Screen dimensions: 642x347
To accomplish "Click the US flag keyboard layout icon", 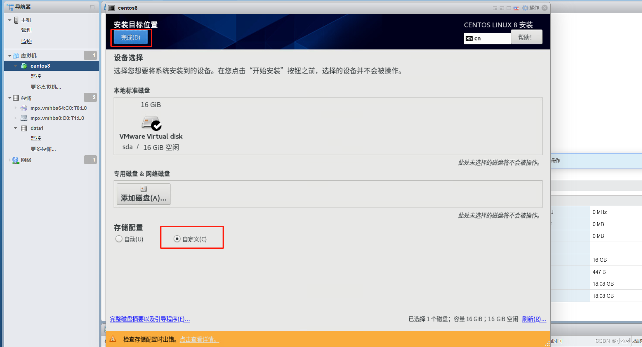I will (x=516, y=8).
